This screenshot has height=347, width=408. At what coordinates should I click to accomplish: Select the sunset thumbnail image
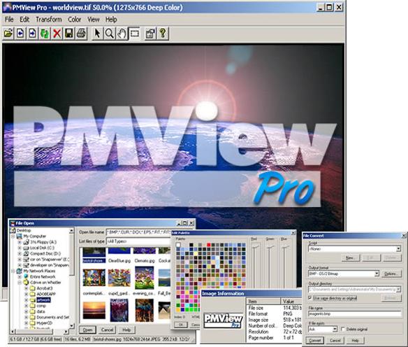pos(94,310)
